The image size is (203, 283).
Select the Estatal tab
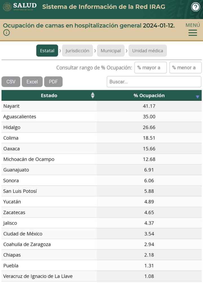click(x=47, y=51)
